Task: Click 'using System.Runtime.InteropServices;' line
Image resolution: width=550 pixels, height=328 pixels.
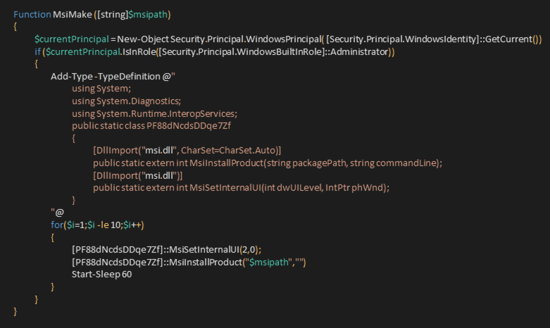Action: point(154,114)
